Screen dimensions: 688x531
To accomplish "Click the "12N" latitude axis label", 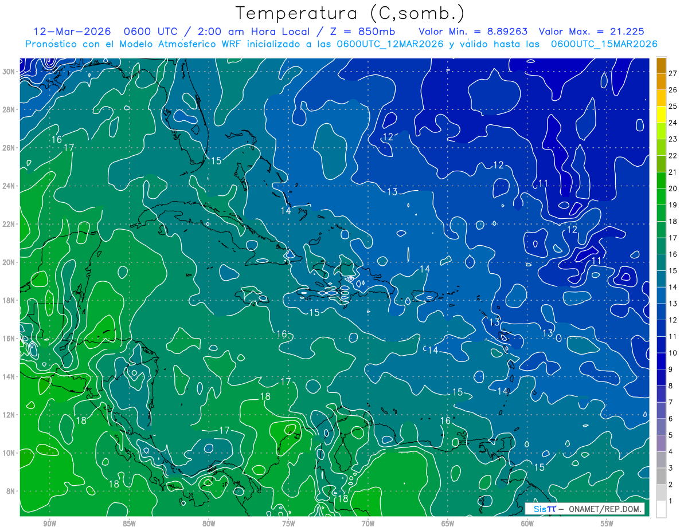I will tap(8, 415).
